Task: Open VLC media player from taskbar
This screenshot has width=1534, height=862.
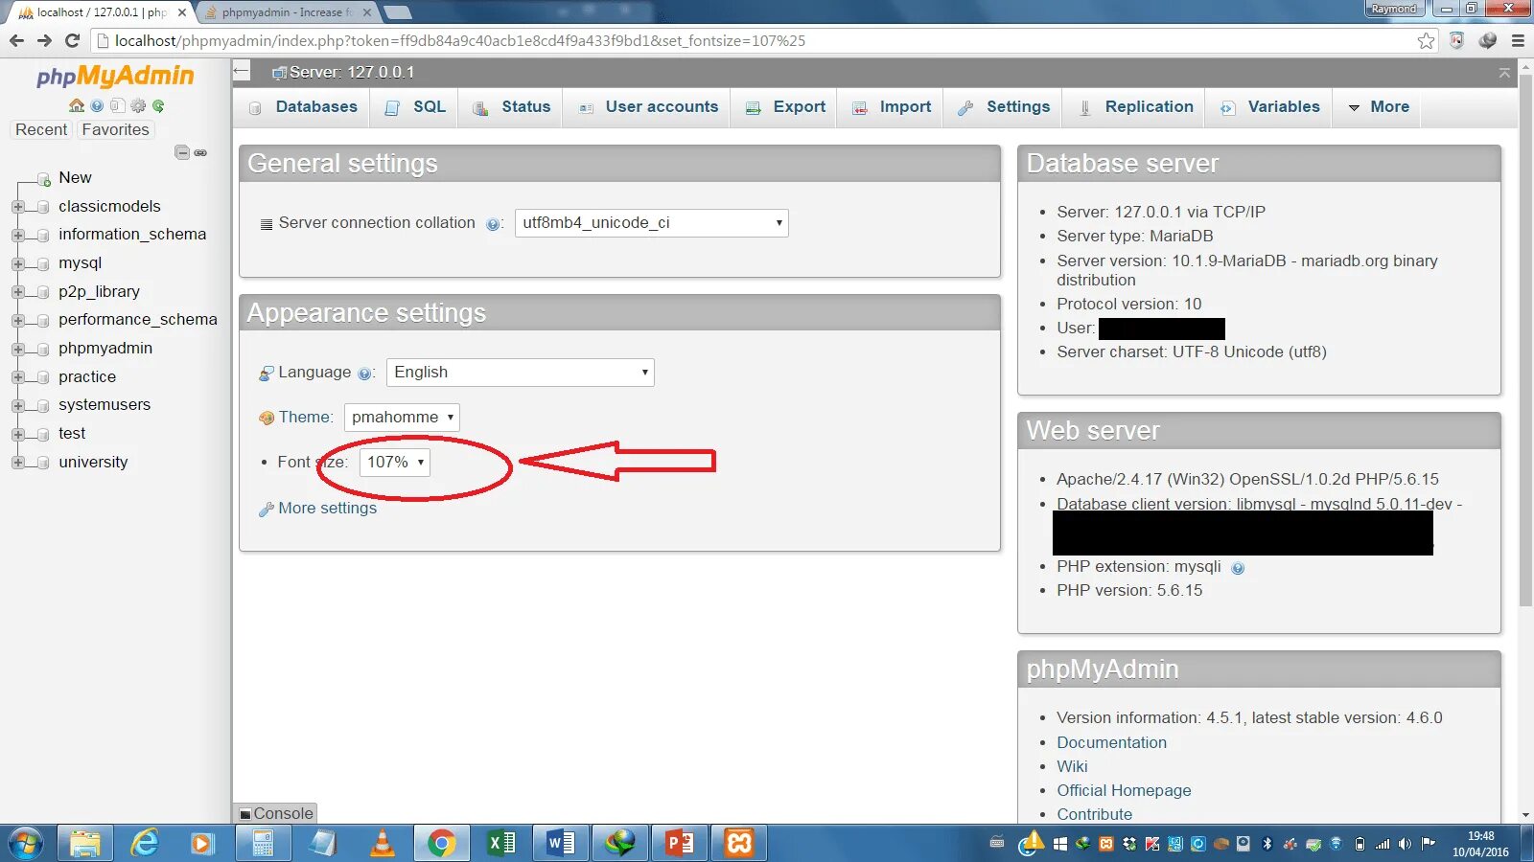Action: click(x=383, y=843)
